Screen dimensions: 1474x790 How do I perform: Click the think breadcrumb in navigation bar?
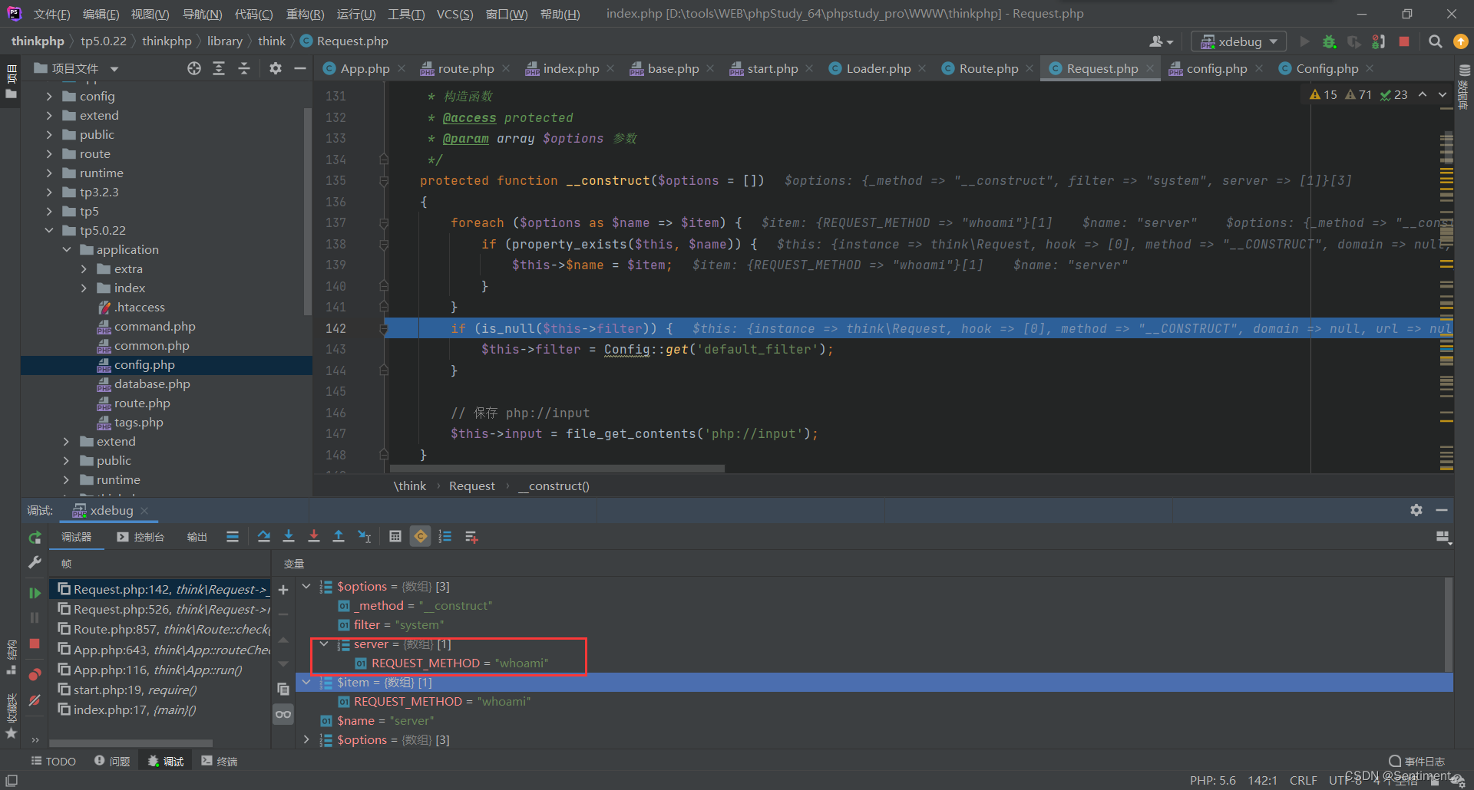pyautogui.click(x=272, y=41)
